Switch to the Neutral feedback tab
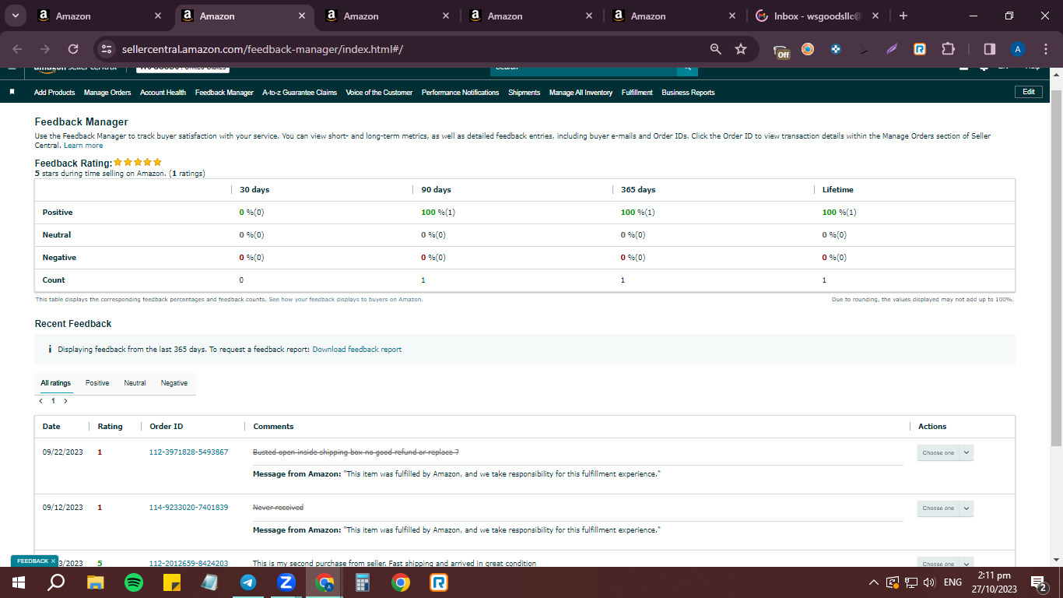This screenshot has height=598, width=1063. [135, 383]
